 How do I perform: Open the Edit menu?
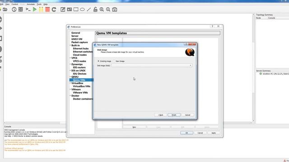pos(1,4)
